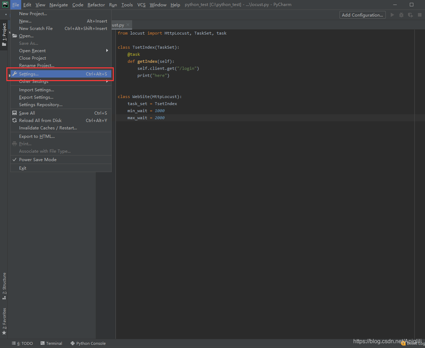Open the TODO tool window
This screenshot has width=425, height=348.
pos(22,343)
